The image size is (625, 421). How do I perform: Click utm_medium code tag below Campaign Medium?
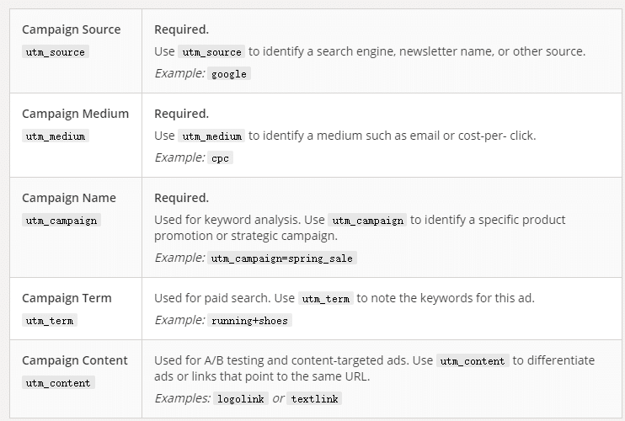point(55,136)
